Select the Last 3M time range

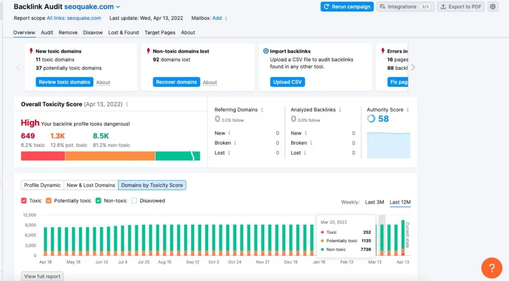(x=374, y=202)
